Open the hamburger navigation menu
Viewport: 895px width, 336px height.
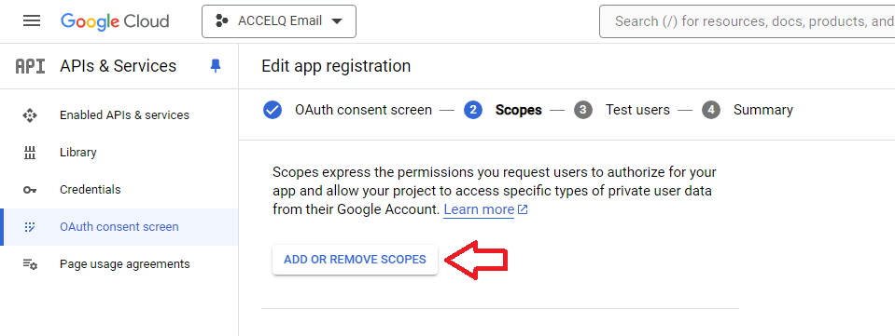[x=32, y=21]
